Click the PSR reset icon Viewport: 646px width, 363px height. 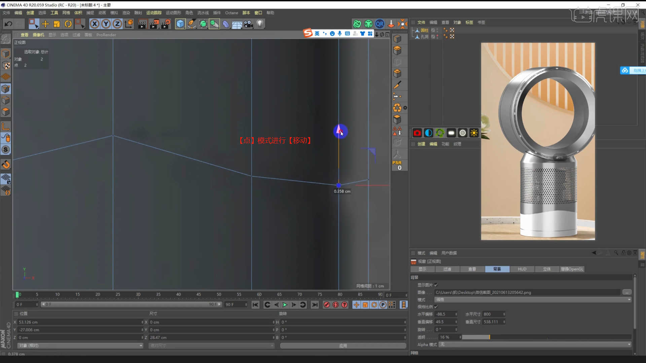pos(397,165)
